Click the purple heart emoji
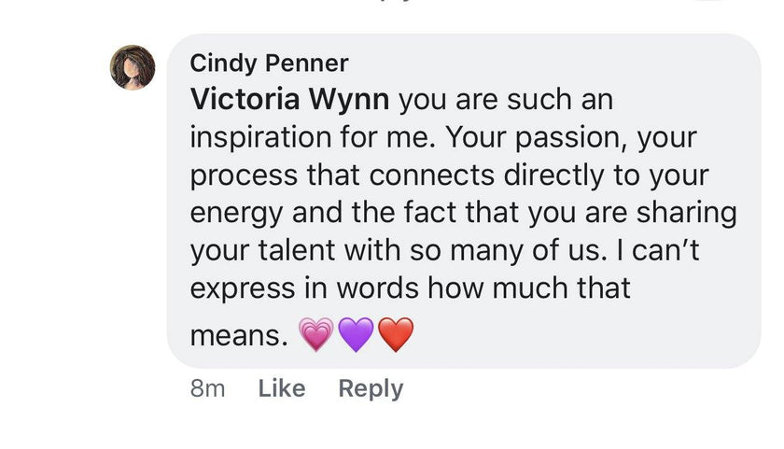 [356, 334]
